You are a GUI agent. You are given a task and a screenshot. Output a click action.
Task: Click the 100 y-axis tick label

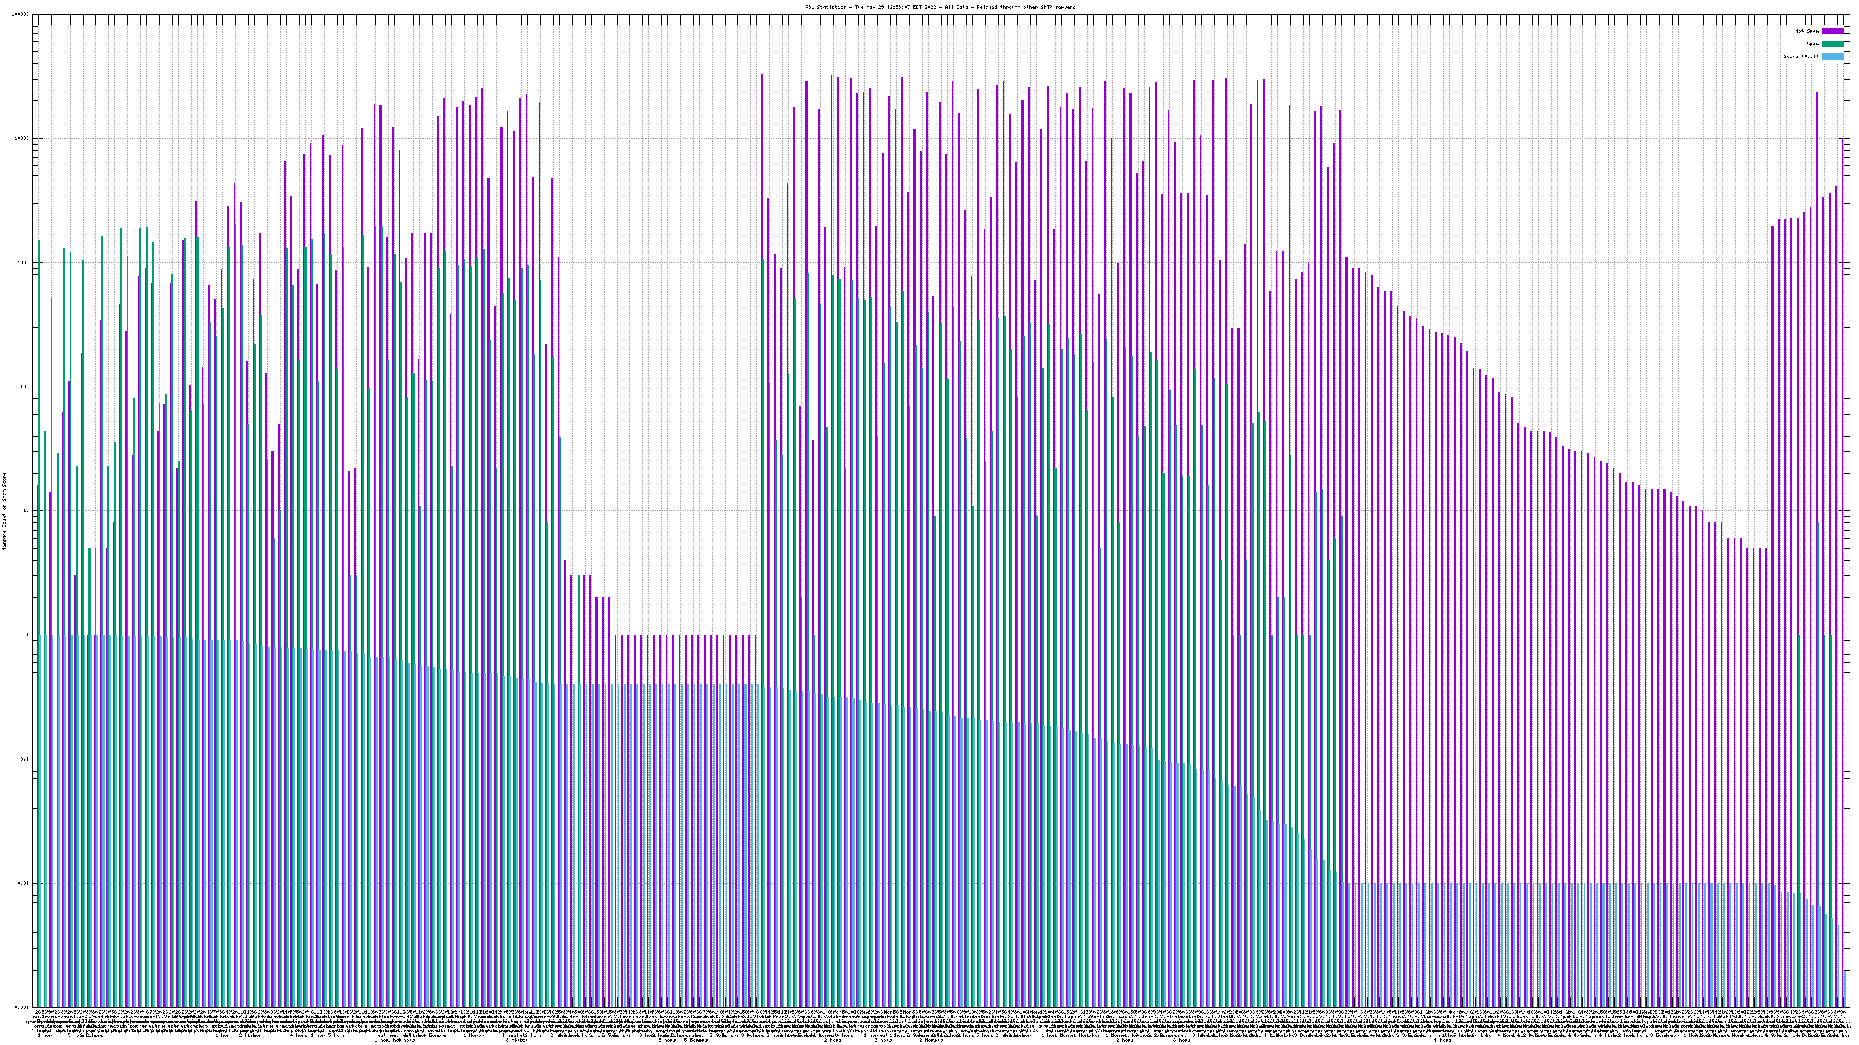coord(25,387)
